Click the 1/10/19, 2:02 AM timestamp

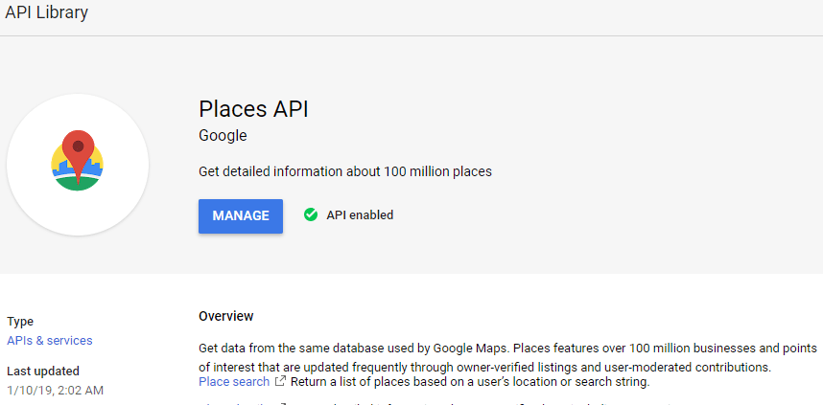point(55,390)
